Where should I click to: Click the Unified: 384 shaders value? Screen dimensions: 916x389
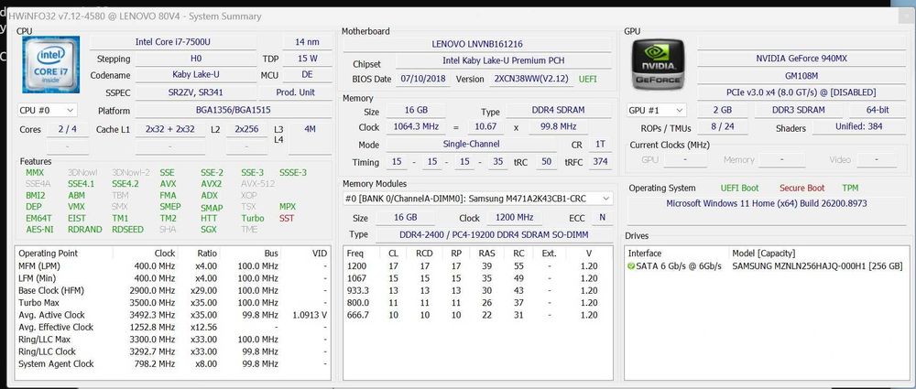click(859, 126)
